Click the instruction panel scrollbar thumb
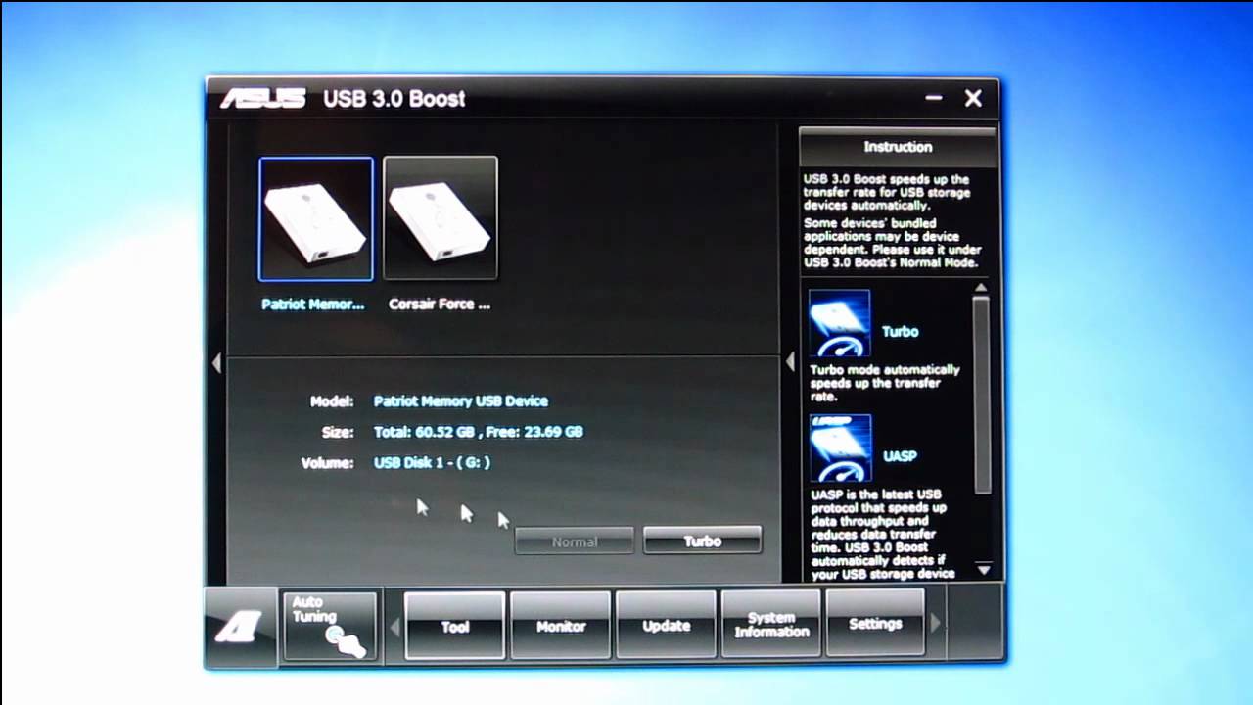The height and width of the screenshot is (705, 1253). coord(982,394)
